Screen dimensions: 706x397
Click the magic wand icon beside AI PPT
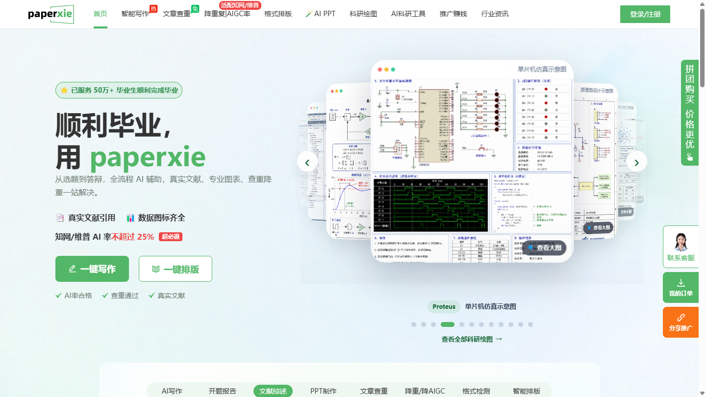pos(309,14)
